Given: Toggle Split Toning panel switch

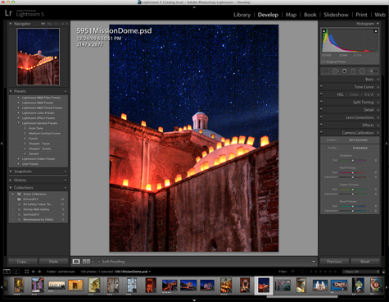Looking at the screenshot, I should coord(321,102).
